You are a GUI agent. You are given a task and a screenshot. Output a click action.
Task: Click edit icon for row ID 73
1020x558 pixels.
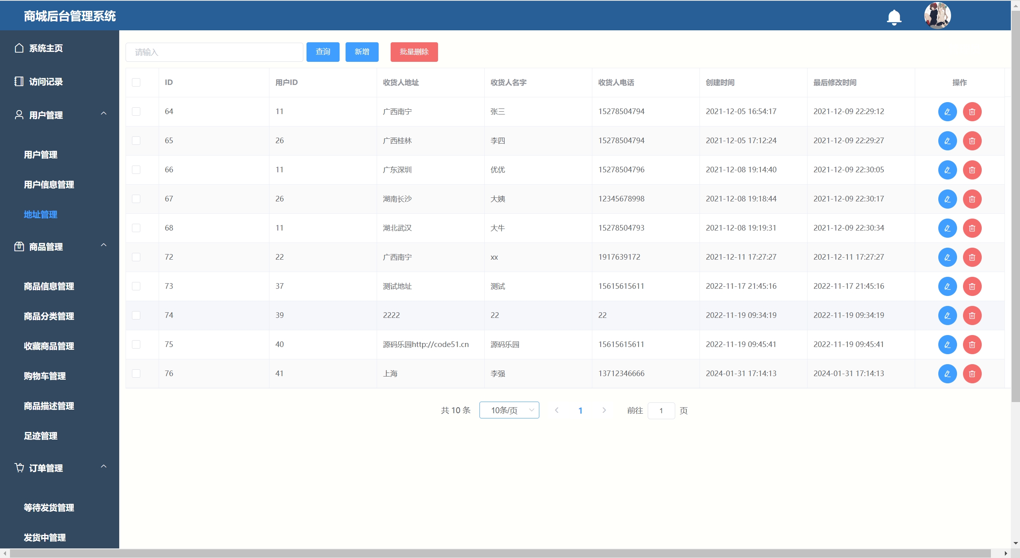coord(947,286)
